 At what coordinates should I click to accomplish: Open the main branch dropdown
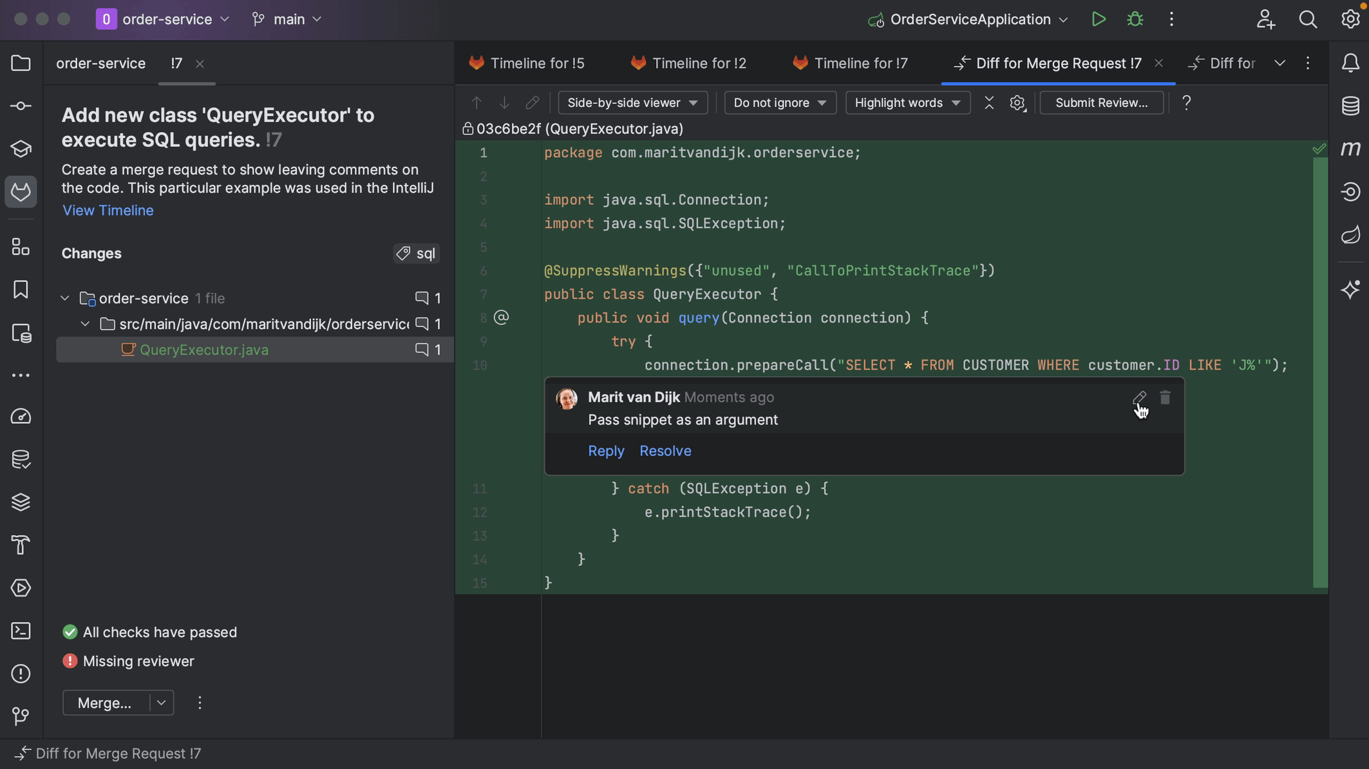click(286, 19)
